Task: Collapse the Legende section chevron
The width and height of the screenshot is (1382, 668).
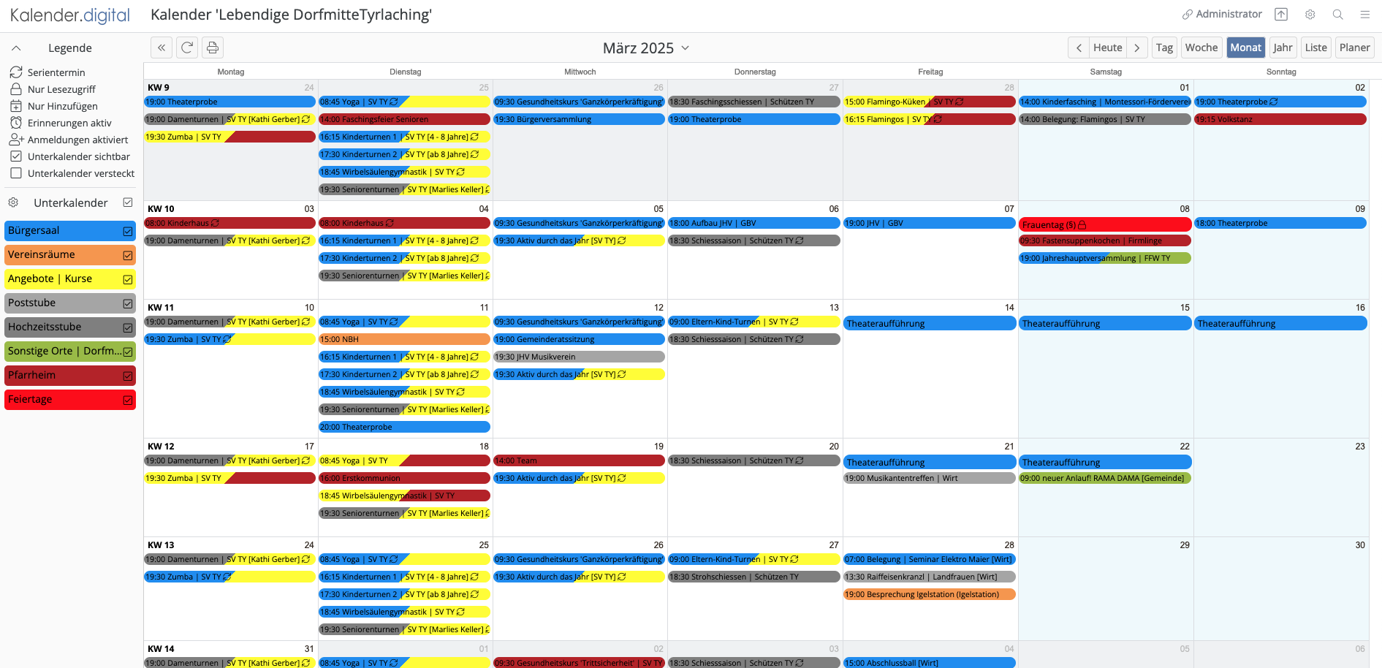Action: point(16,48)
